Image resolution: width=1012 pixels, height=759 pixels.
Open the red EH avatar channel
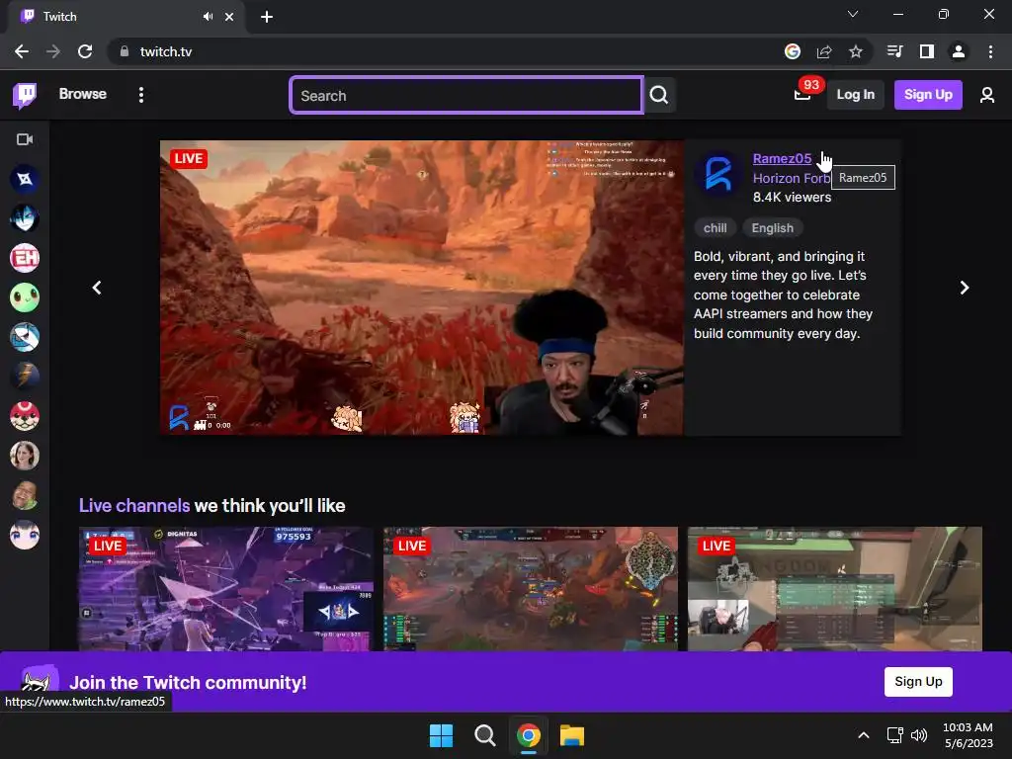[x=25, y=258]
